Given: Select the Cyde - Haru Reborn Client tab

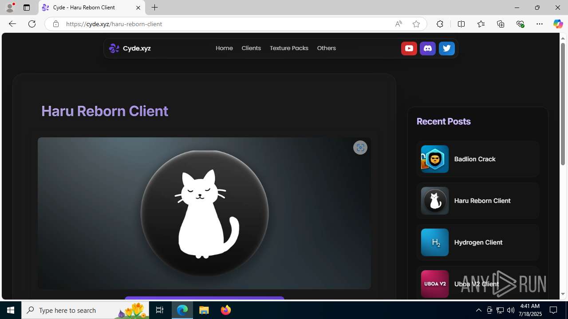Looking at the screenshot, I should pos(92,8).
